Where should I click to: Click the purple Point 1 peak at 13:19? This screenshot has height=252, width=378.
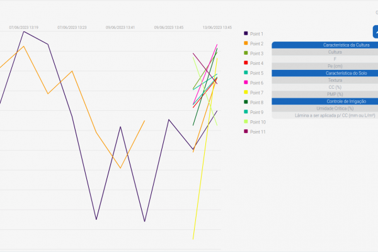click(x=24, y=31)
